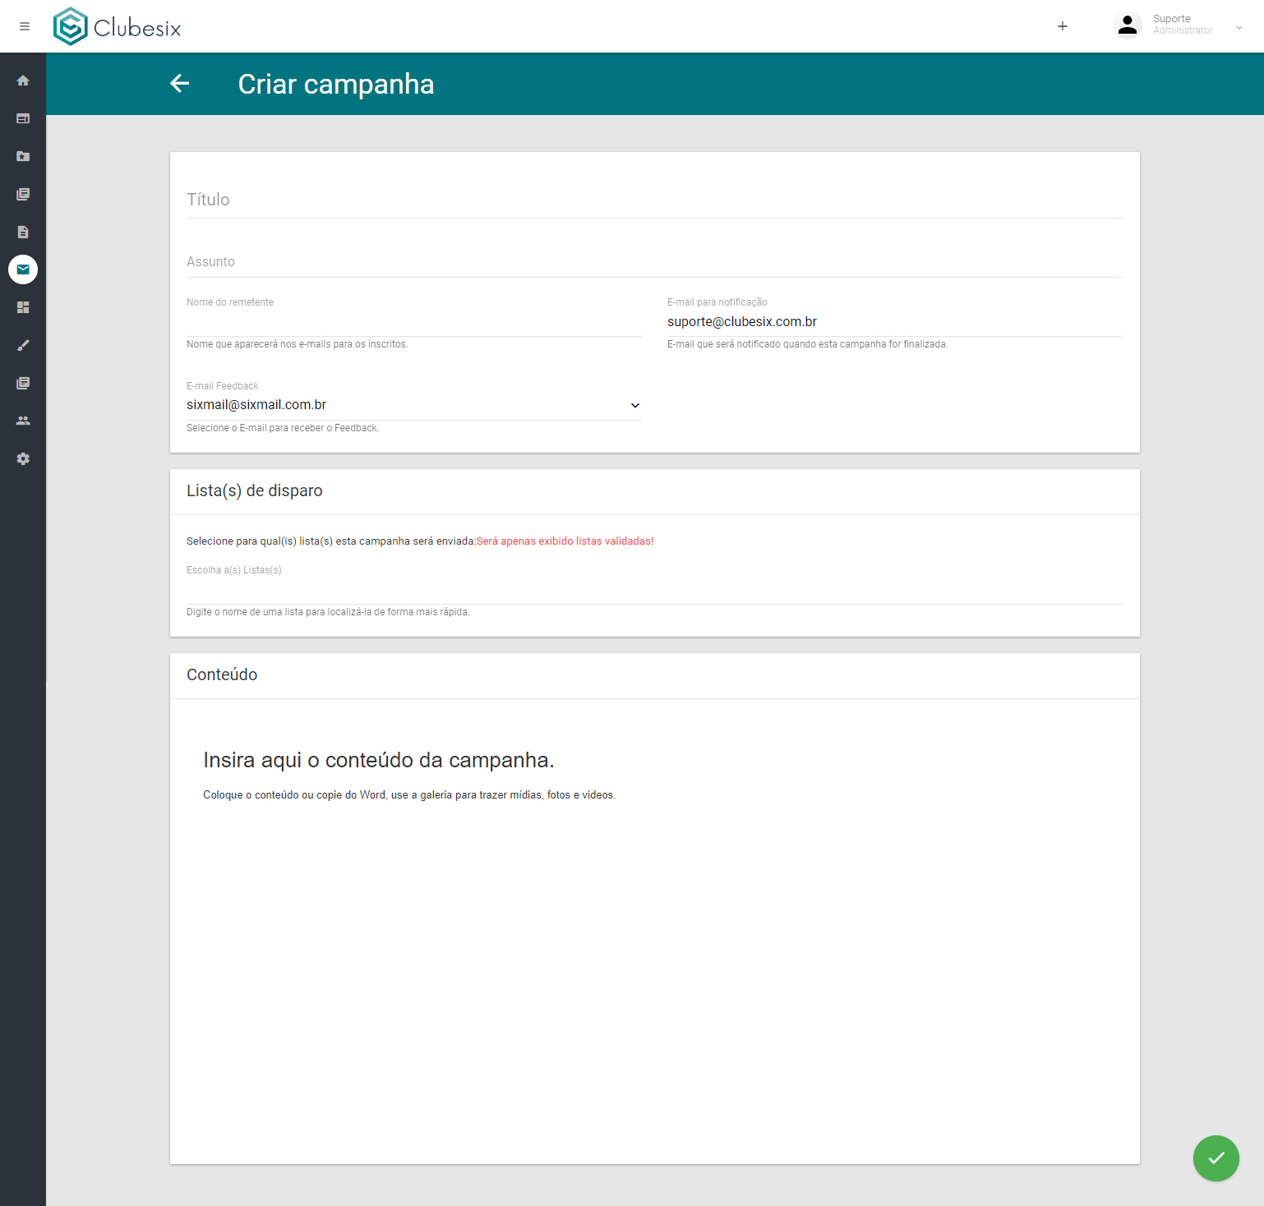Open the web layout sidebar icon
This screenshot has width=1264, height=1206.
pyautogui.click(x=23, y=118)
